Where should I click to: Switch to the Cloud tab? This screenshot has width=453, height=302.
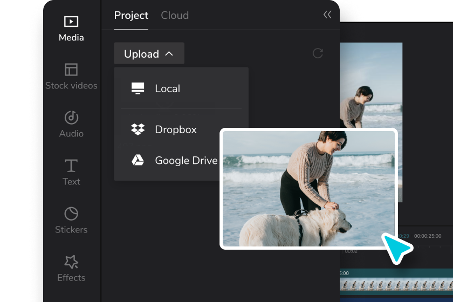tap(175, 15)
